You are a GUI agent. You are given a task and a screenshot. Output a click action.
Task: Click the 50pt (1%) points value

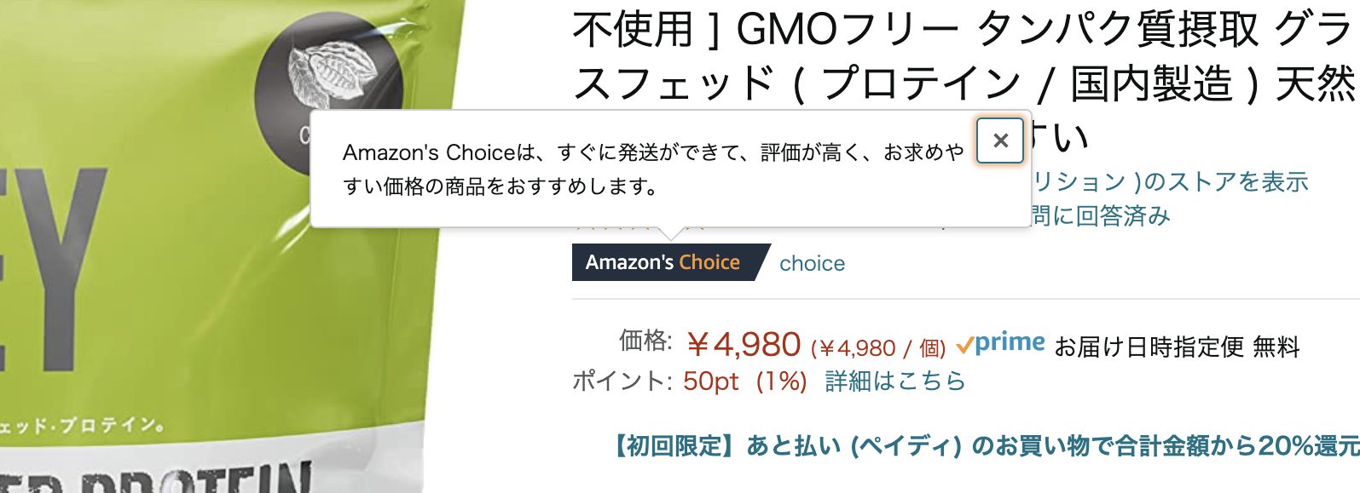[x=745, y=381]
